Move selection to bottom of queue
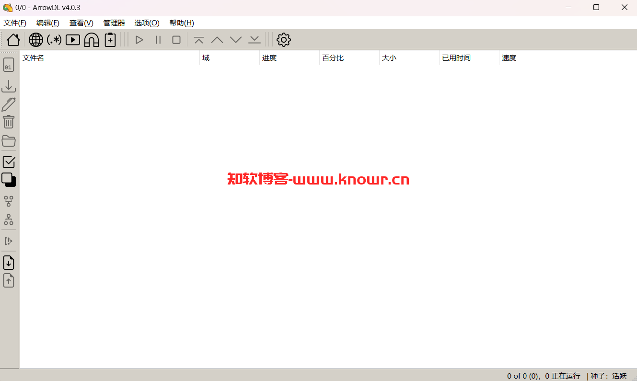 point(255,40)
